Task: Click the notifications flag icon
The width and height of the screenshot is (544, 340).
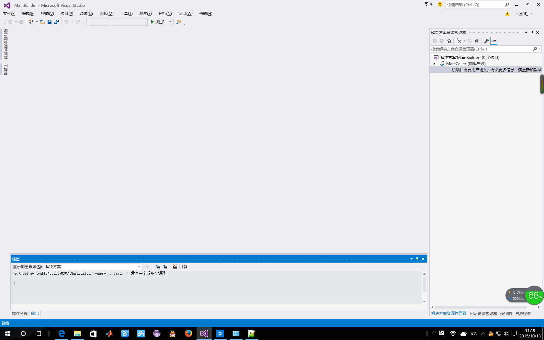Action: coord(428,4)
